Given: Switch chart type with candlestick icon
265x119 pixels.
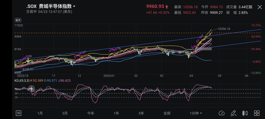Looking at the screenshot, I should pos(245,113).
